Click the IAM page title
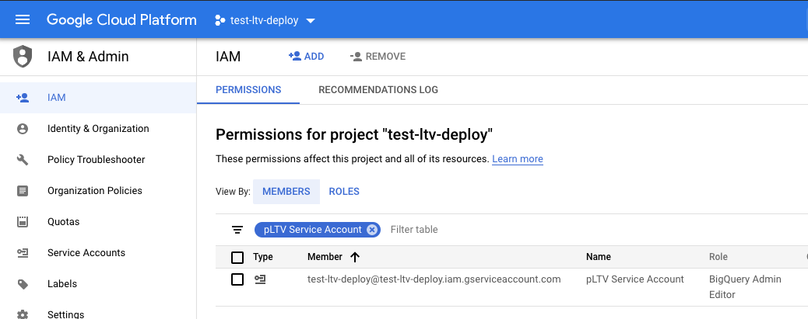Screen dimensions: 808x319 228,57
